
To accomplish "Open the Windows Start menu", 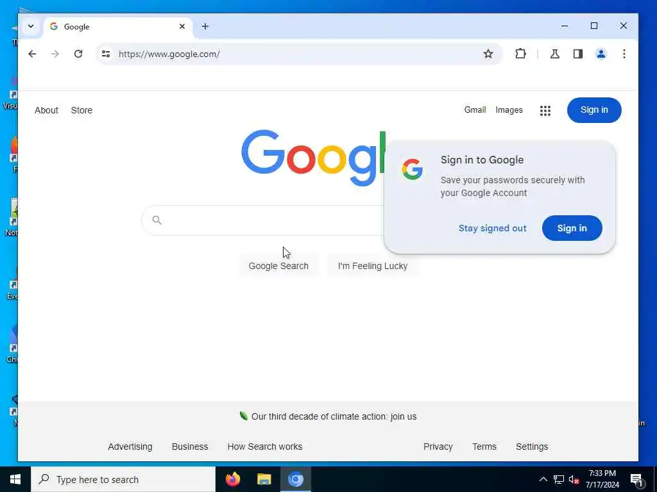I will pos(15,479).
